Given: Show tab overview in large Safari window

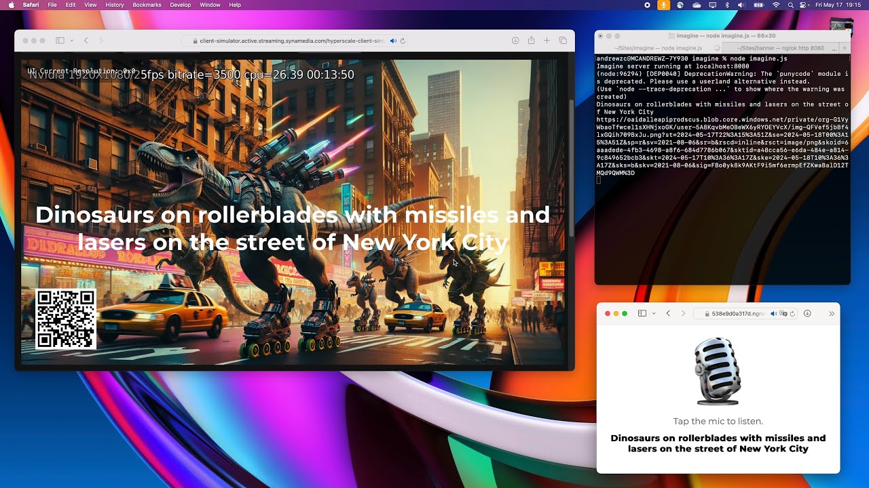Looking at the screenshot, I should 563,41.
